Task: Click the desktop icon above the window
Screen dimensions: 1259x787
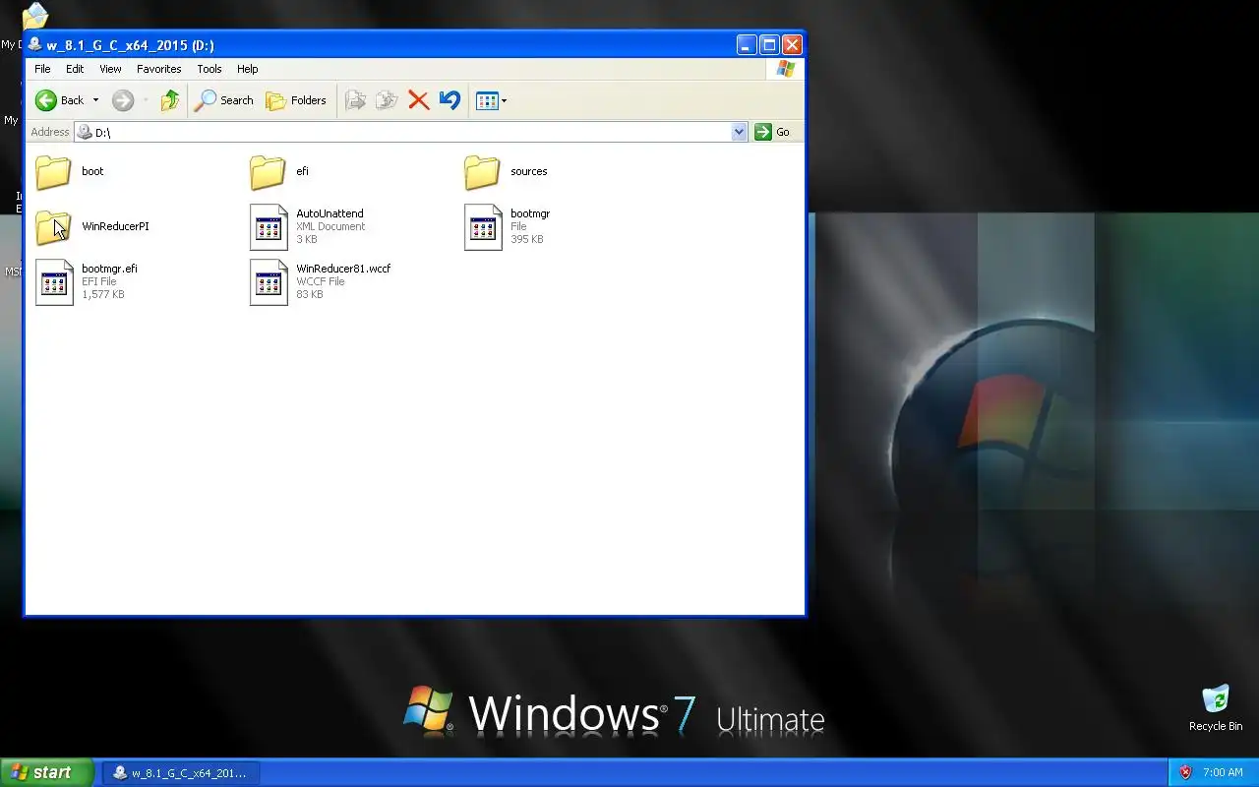Action: [x=34, y=15]
